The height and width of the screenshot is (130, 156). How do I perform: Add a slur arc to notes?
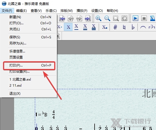[x=143, y=27]
